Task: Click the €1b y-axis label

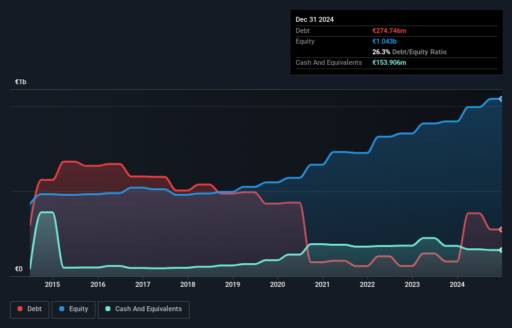Action: click(21, 82)
